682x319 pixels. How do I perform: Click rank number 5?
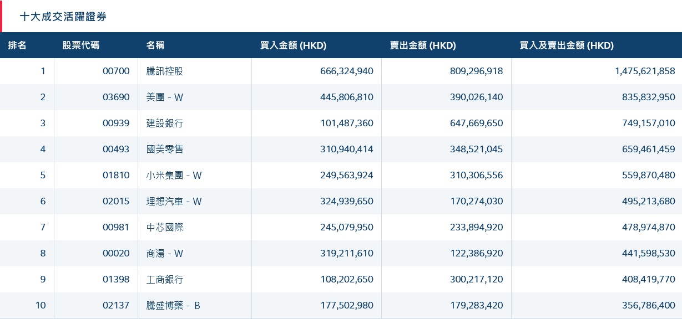tap(43, 175)
